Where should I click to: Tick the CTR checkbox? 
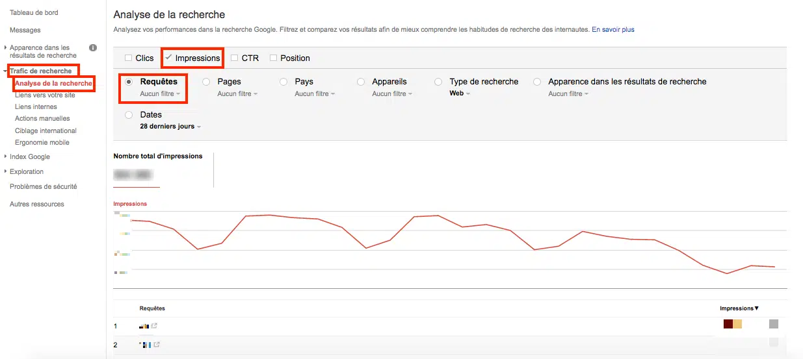pos(234,58)
